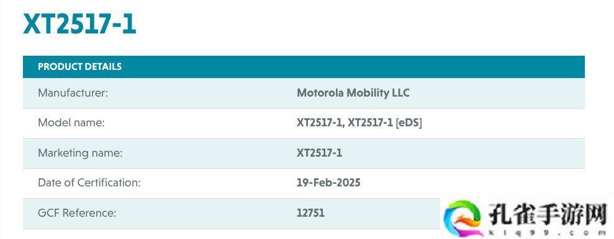Select the PRODUCT DETAILS header bar
This screenshot has height=239, width=614.
point(304,67)
